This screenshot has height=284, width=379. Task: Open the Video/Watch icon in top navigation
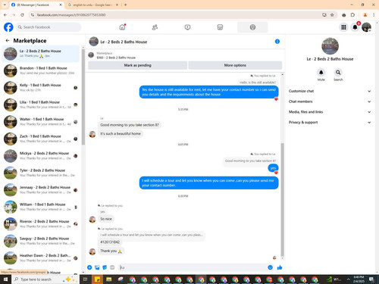click(187, 27)
